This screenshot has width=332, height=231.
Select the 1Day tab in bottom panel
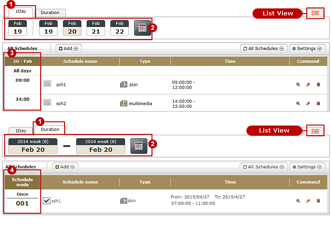pyautogui.click(x=21, y=131)
